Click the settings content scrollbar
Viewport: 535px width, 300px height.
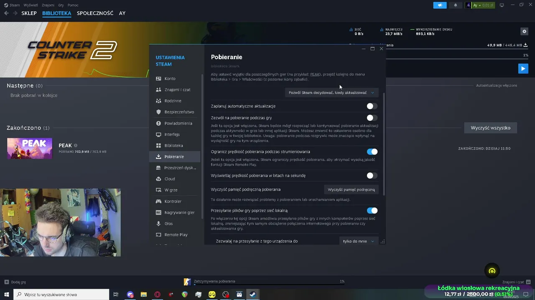[384, 144]
